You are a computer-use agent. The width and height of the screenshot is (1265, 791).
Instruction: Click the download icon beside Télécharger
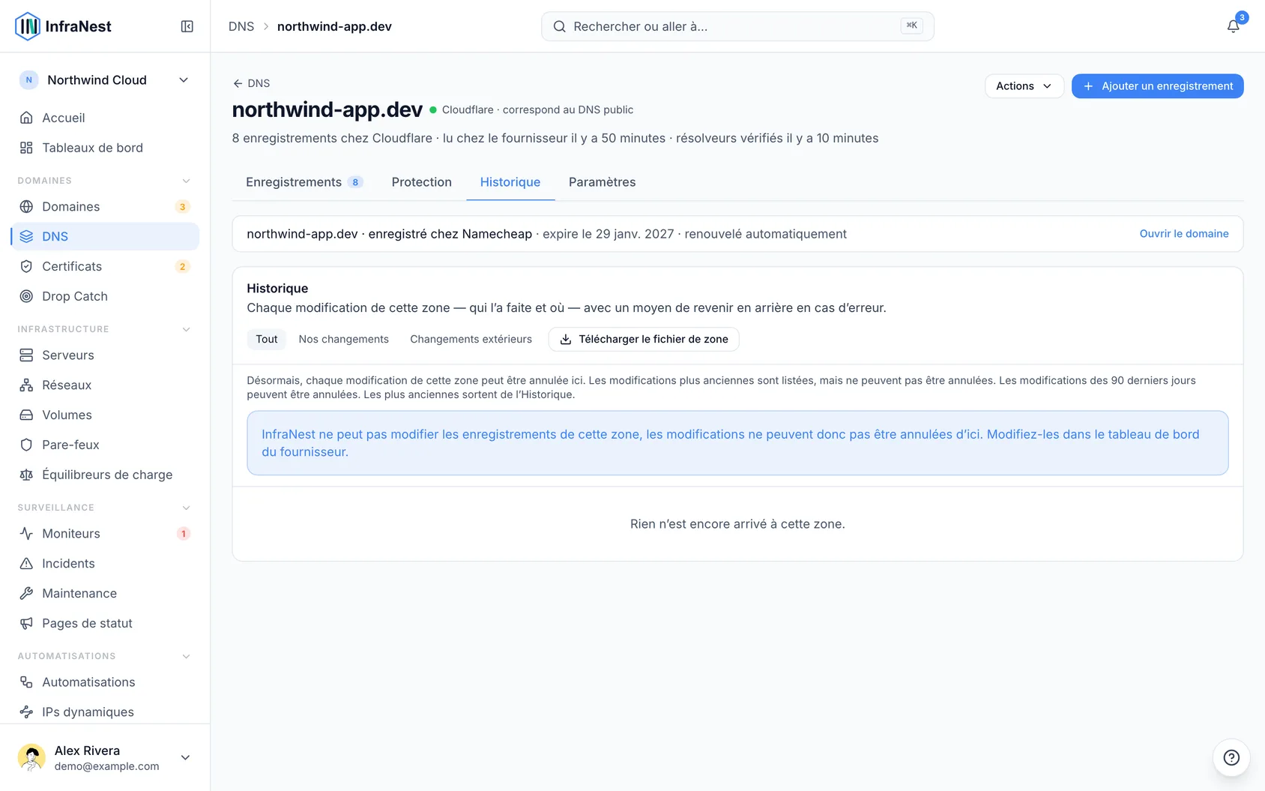point(566,339)
